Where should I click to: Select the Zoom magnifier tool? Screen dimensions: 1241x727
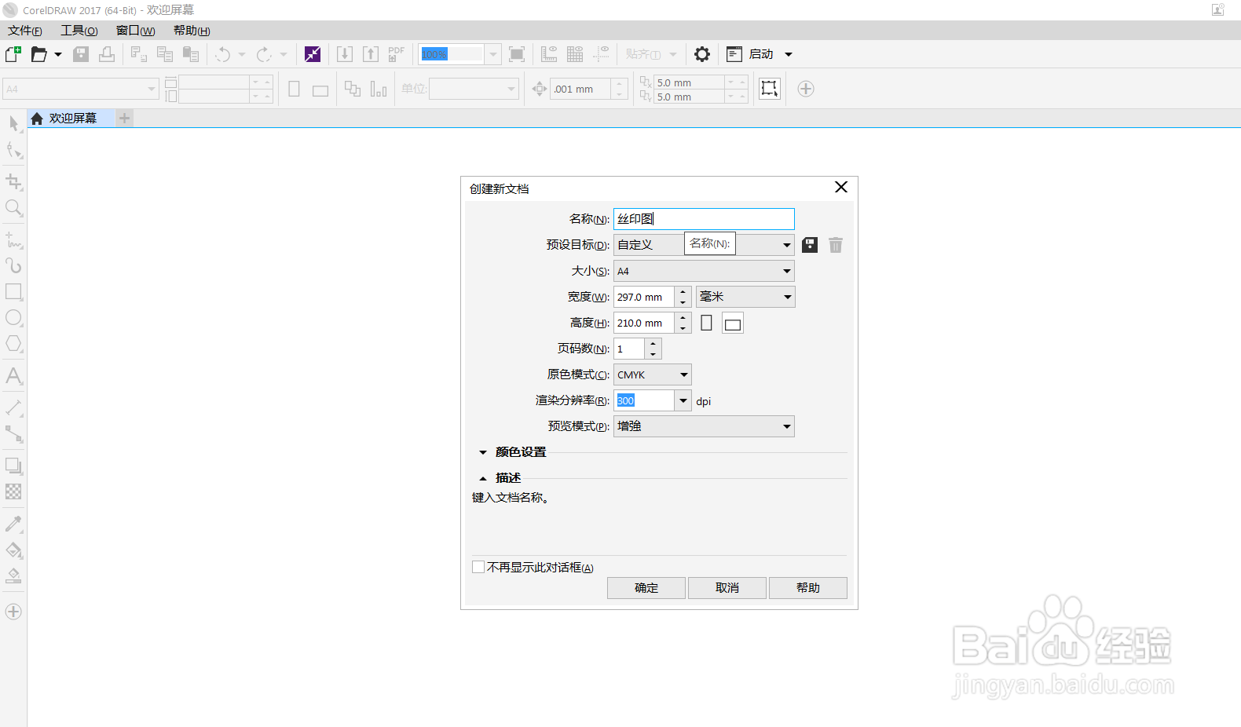tap(13, 208)
